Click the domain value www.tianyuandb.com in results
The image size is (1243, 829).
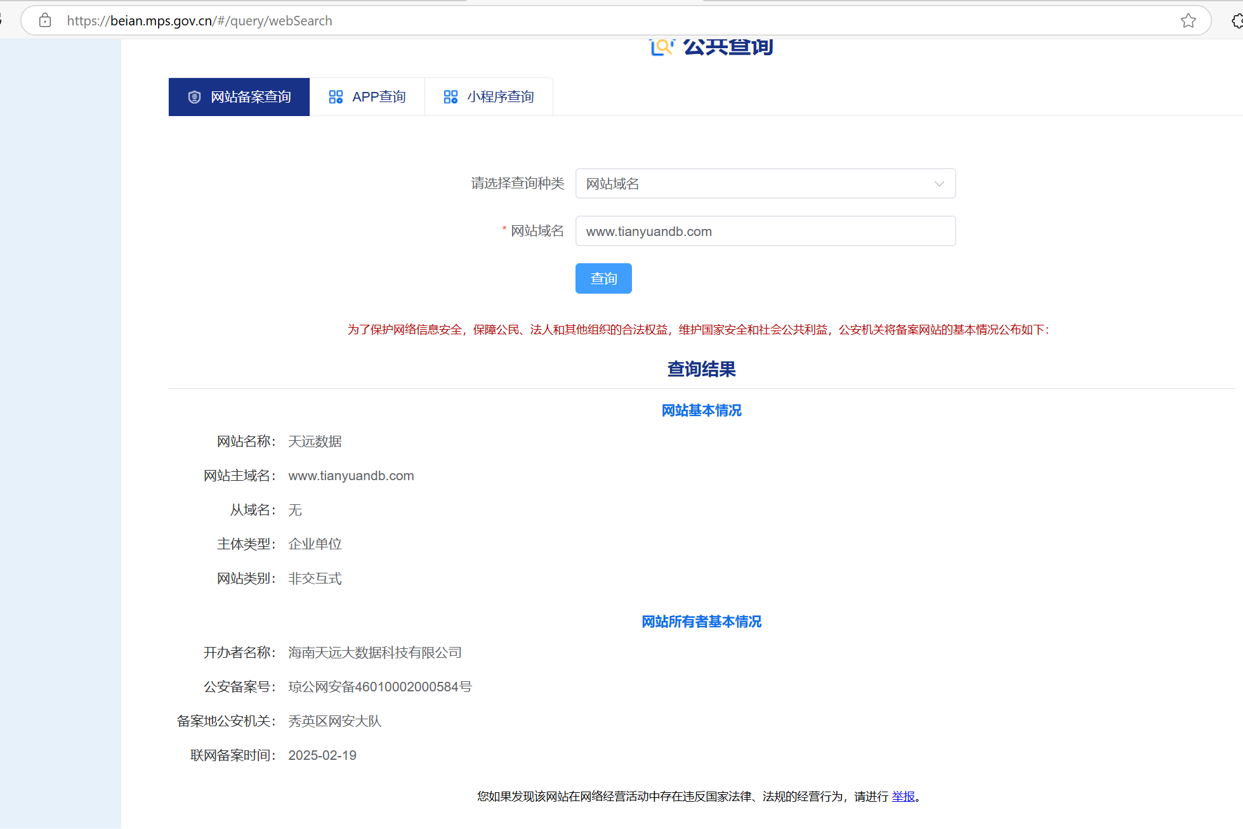pyautogui.click(x=351, y=476)
